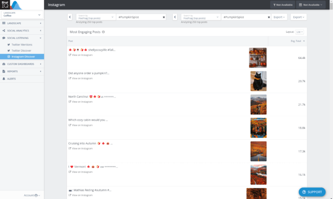View Mathias Reding post on Instagram
The image size is (333, 199).
[x=80, y=195]
